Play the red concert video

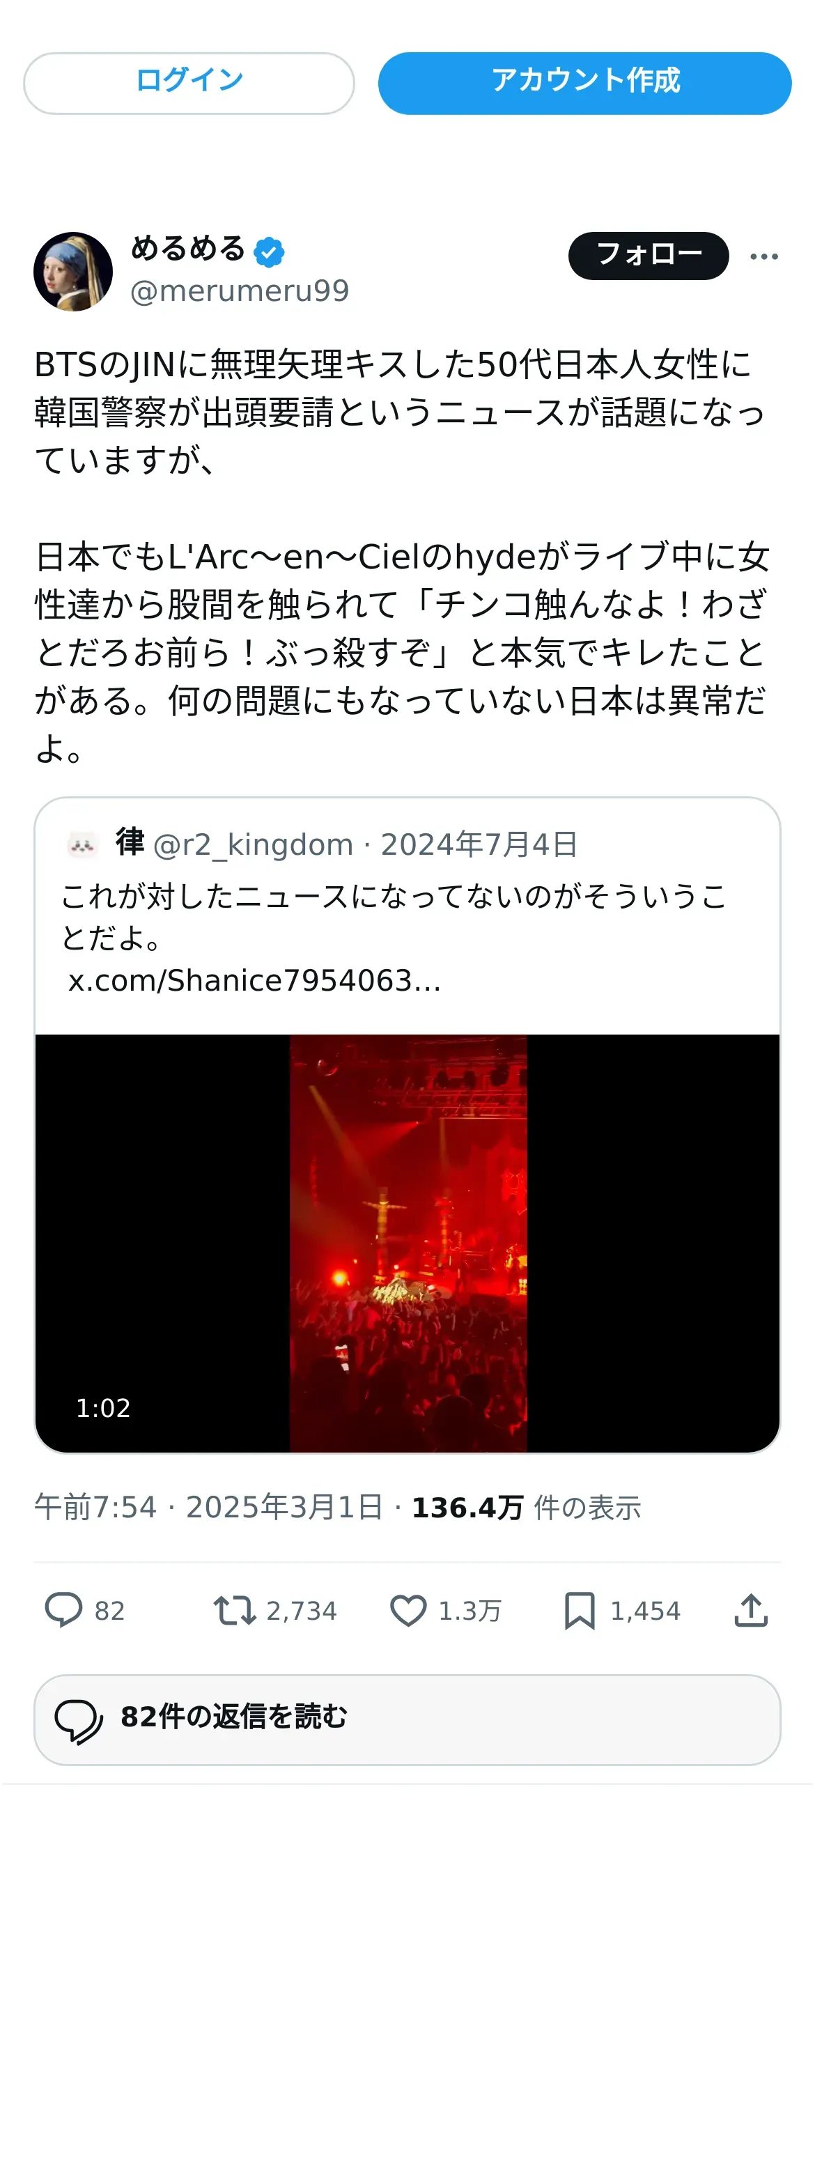click(x=407, y=1243)
